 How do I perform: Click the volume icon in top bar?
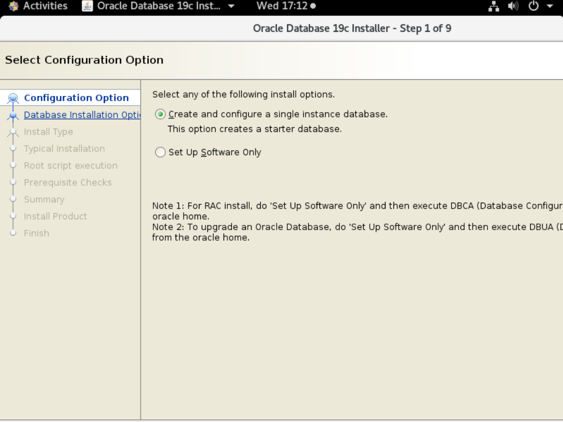point(513,7)
